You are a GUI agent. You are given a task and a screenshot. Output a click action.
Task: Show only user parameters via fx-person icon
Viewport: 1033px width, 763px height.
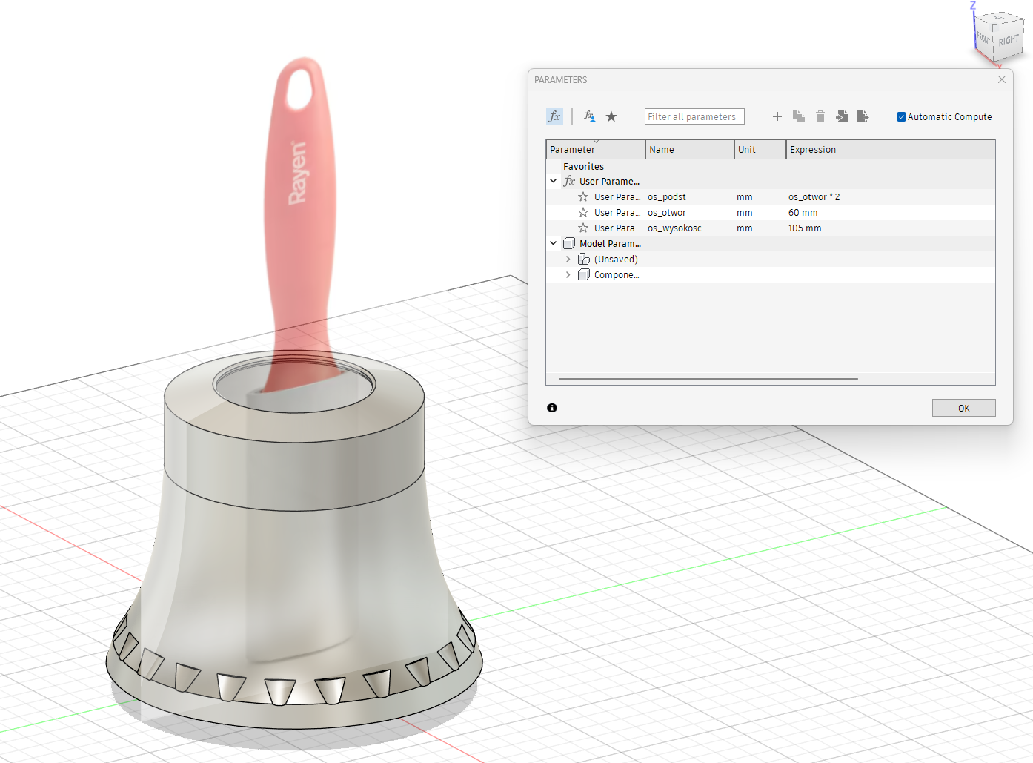click(x=589, y=116)
